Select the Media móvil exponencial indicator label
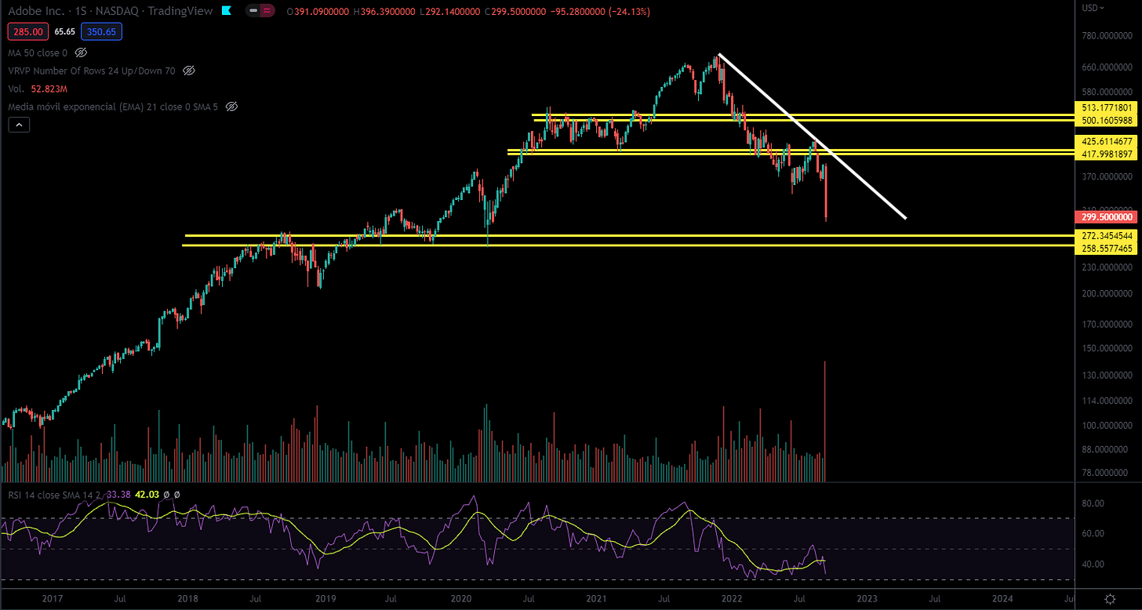The height and width of the screenshot is (610, 1142). click(113, 106)
